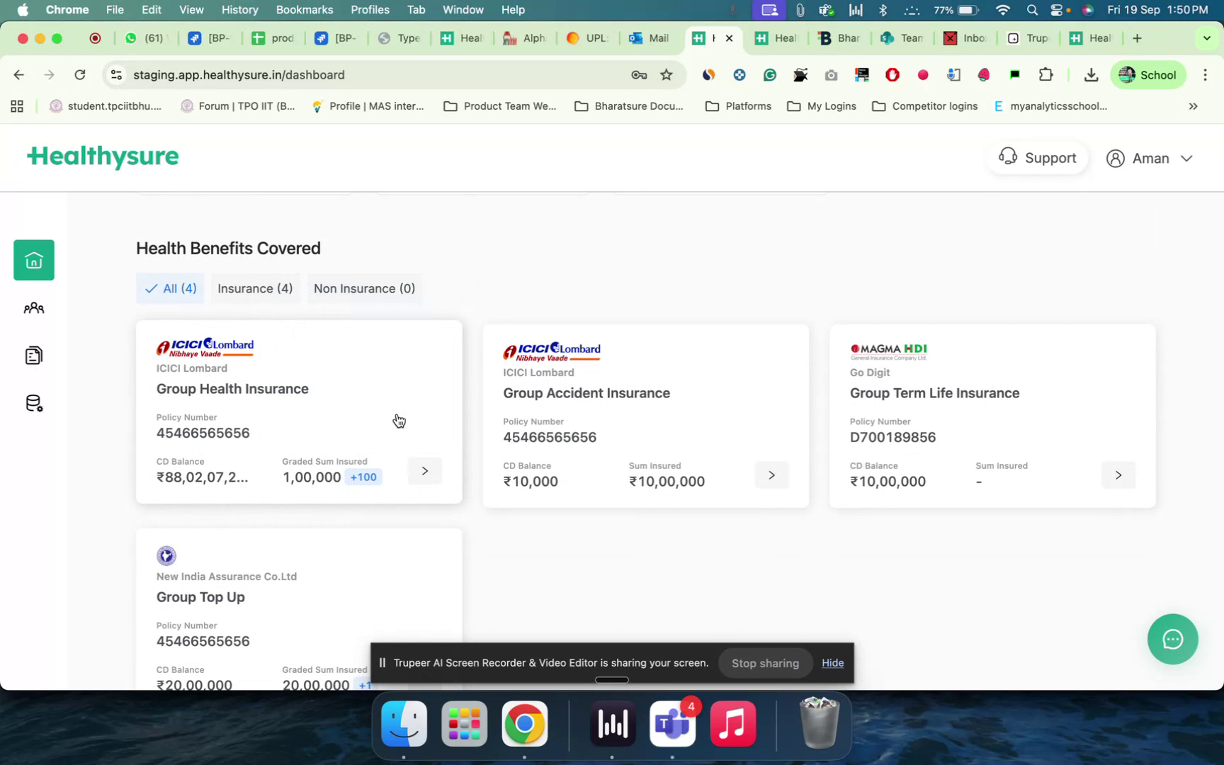This screenshot has height=765, width=1224.
Task: Open the Members section from the sidebar
Action: [33, 308]
